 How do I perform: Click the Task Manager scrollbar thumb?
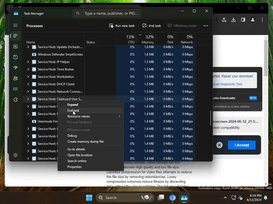tap(211, 118)
